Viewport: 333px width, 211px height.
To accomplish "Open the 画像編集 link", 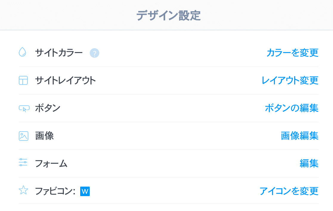I will (x=299, y=136).
